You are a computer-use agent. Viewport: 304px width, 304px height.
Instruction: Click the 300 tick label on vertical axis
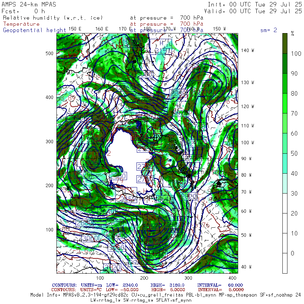pos(49,142)
